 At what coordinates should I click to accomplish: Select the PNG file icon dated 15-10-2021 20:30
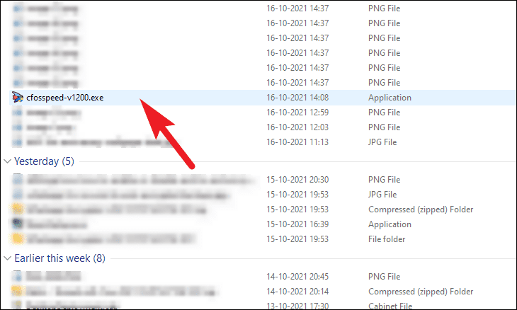coord(18,180)
